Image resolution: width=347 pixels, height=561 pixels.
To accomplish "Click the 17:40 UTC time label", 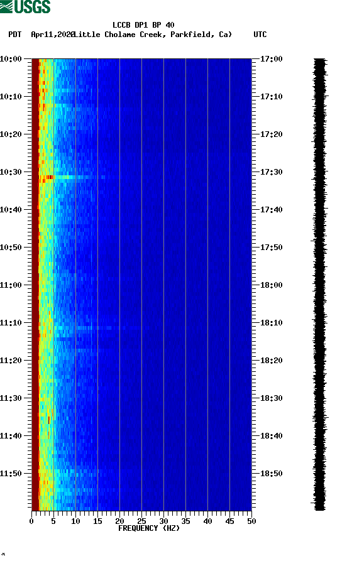I will pyautogui.click(x=272, y=209).
